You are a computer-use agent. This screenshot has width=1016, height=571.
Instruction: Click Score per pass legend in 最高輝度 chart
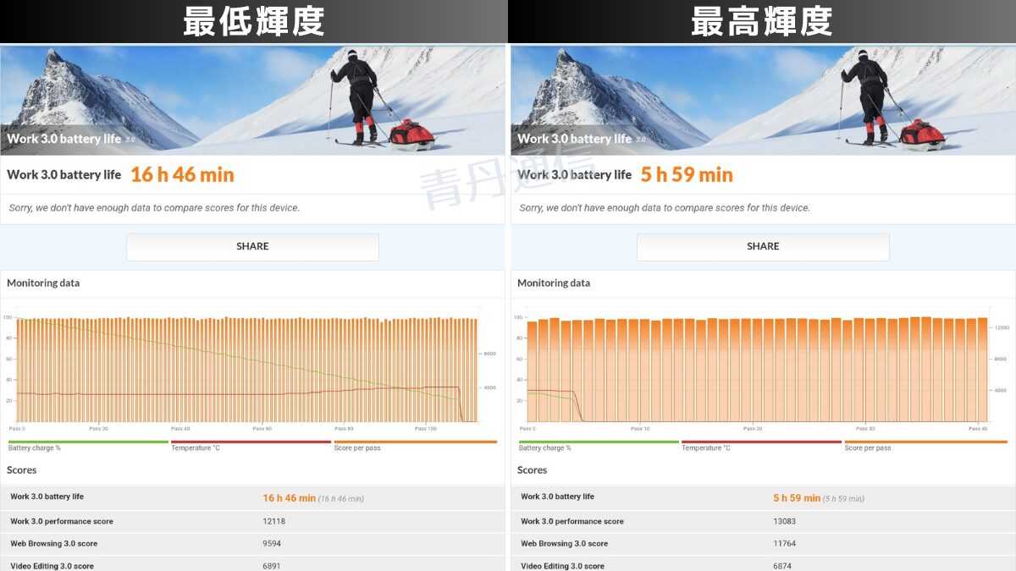coord(867,447)
